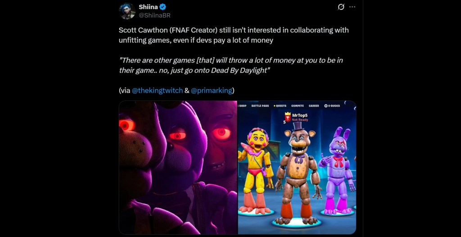Open the @primarking mention link
Viewport: 461px width, 237px height.
[212, 91]
